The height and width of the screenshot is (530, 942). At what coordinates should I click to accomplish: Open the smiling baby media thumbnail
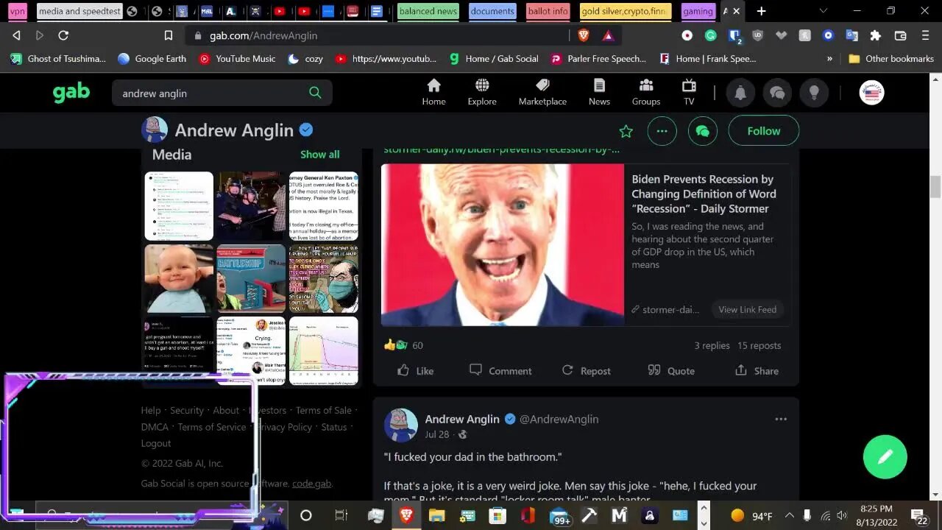pyautogui.click(x=179, y=278)
